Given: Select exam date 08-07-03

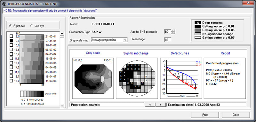Looking at the screenshot, I should coord(51,50).
